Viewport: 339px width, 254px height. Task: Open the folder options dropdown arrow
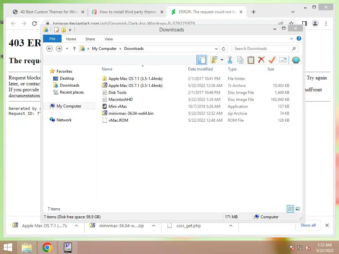tap(222, 60)
